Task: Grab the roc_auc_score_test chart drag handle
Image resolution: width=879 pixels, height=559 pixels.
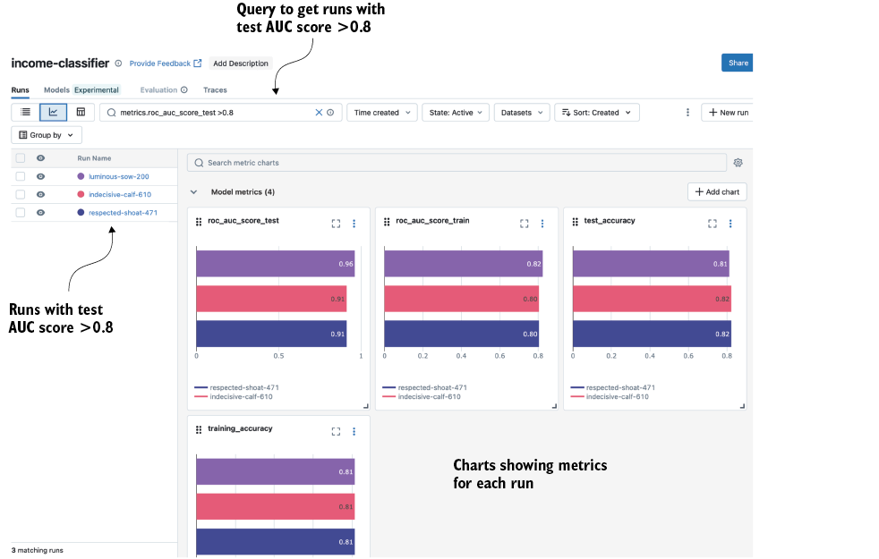Action: coord(199,222)
